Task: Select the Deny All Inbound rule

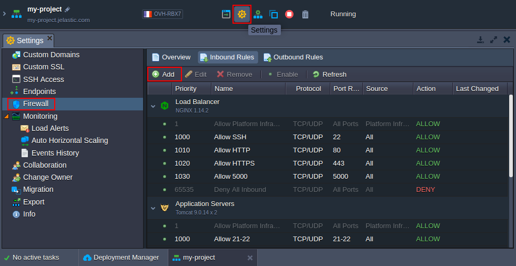Action: pyautogui.click(x=328, y=190)
